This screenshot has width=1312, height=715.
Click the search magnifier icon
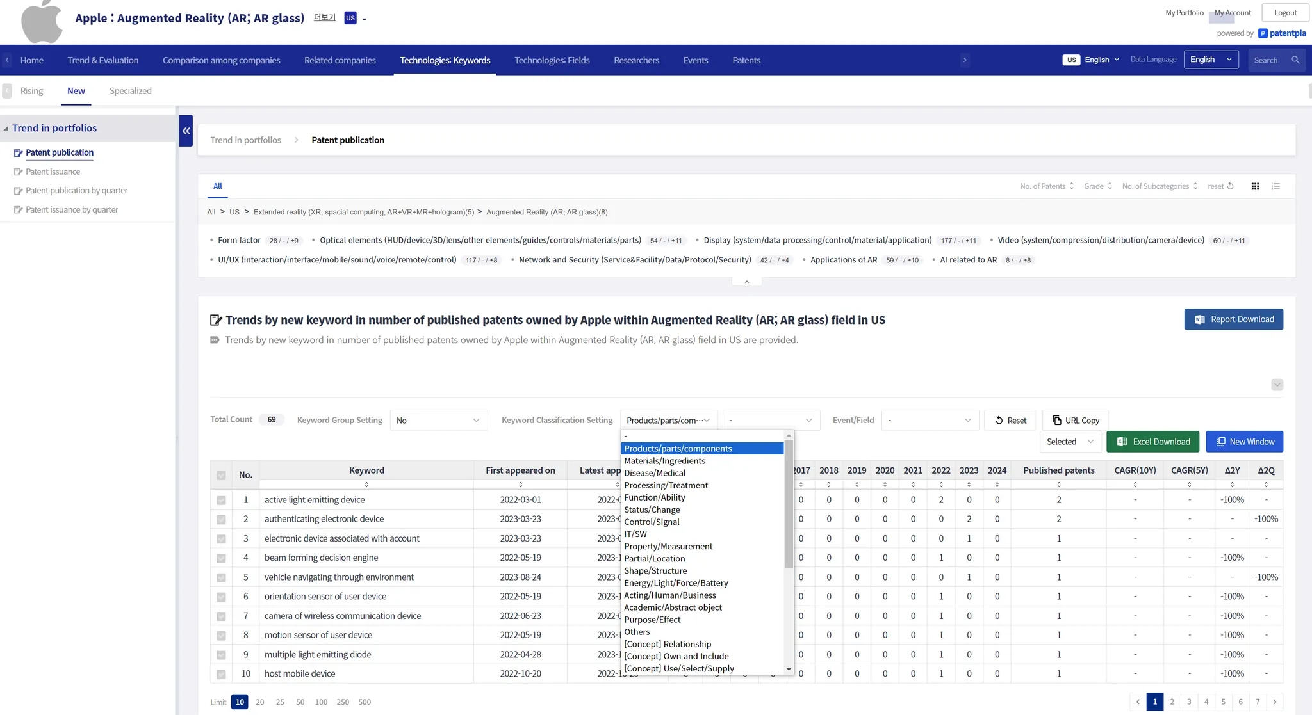[x=1295, y=60]
